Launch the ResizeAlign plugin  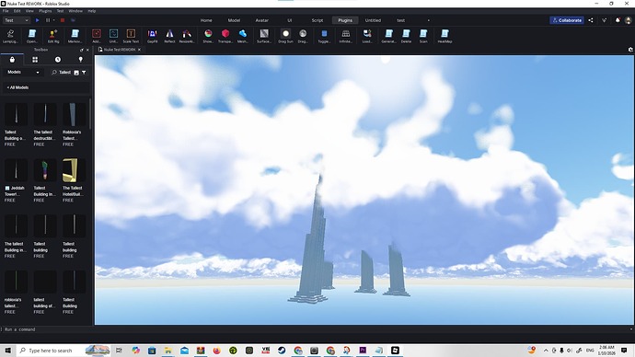click(x=187, y=36)
